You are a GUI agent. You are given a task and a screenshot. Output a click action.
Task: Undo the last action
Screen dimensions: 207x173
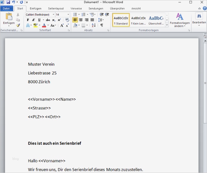14,2
